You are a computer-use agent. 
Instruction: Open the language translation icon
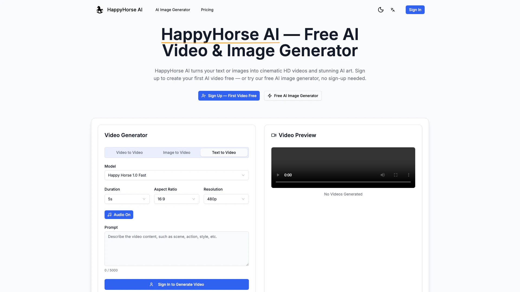(393, 10)
